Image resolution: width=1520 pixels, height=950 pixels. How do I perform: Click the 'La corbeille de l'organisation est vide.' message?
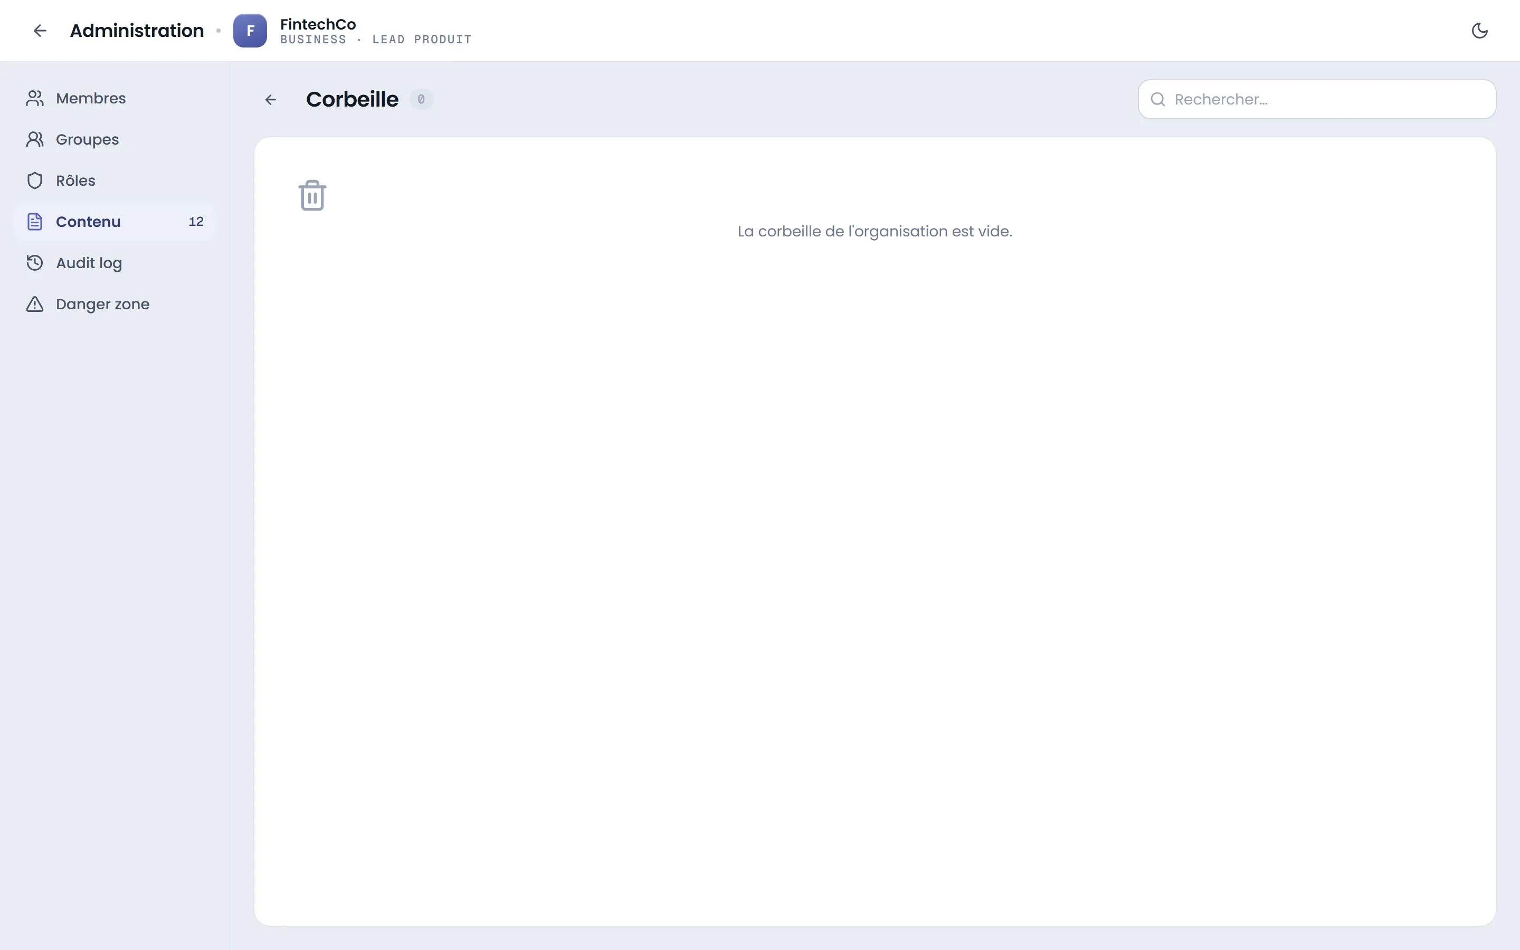click(x=875, y=231)
